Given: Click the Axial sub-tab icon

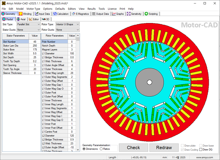Looking at the screenshot, I should point(18,19).
